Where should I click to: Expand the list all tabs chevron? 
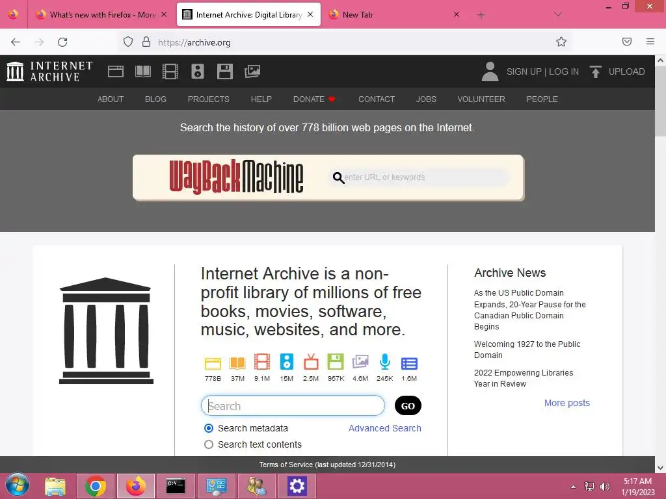point(558,14)
